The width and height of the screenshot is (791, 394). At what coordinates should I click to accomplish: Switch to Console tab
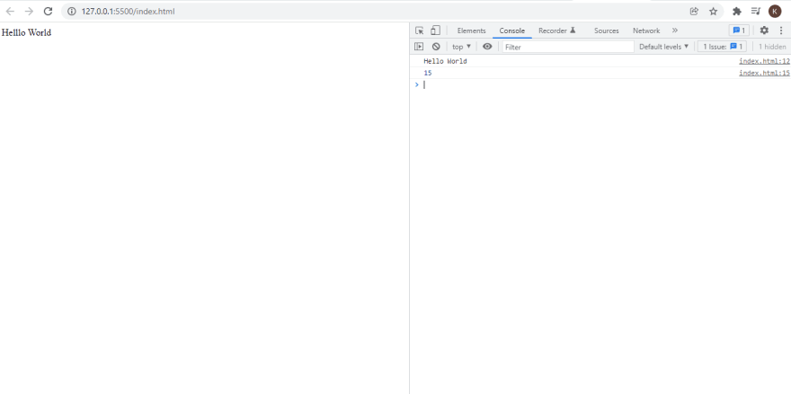click(512, 31)
